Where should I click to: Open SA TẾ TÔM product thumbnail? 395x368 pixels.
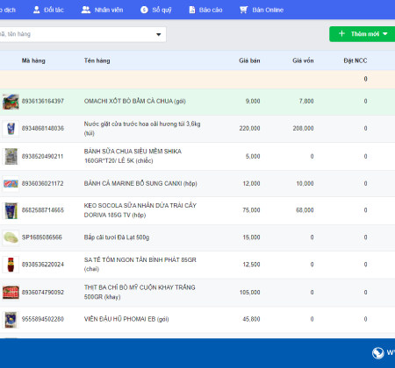(11, 265)
